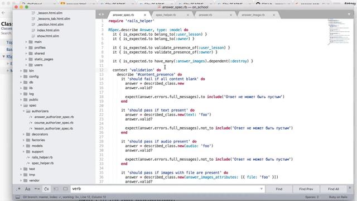This screenshot has width=357, height=201.
Task: Toggle search in selection
Action: 56,189
